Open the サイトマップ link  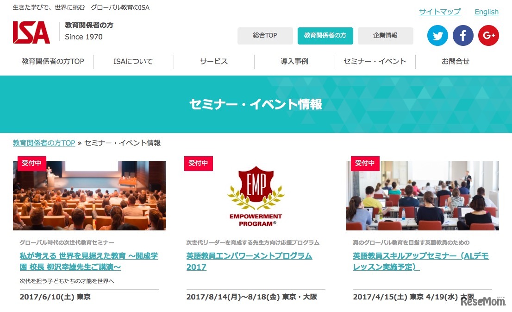(439, 12)
